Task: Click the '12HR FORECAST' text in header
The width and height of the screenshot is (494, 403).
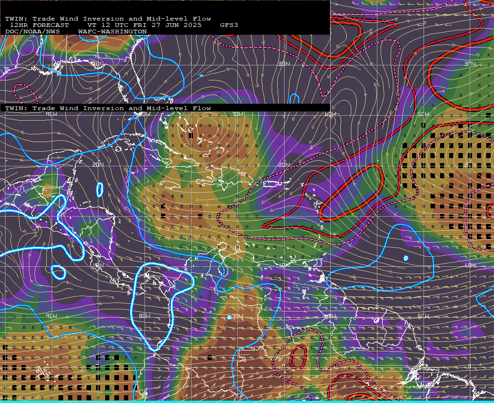Action: point(39,25)
